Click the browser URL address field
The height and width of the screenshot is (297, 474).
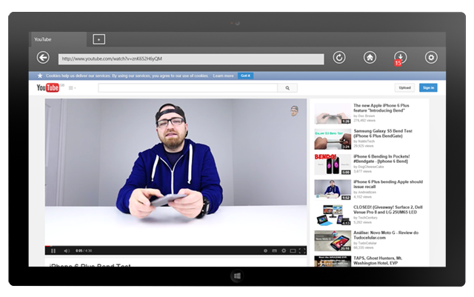[191, 59]
